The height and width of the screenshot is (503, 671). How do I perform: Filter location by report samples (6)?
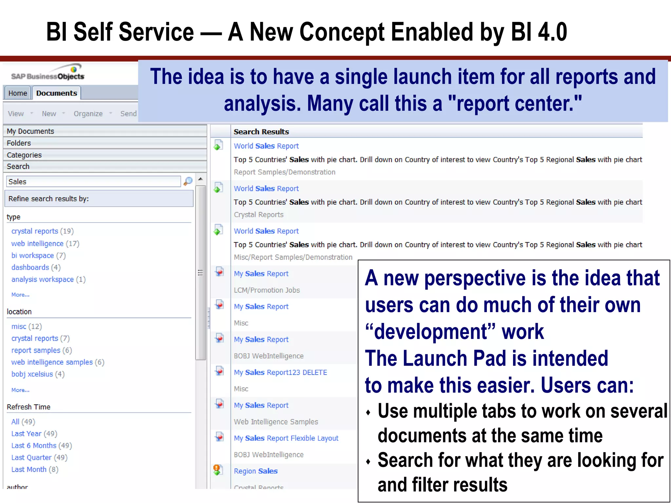click(42, 350)
